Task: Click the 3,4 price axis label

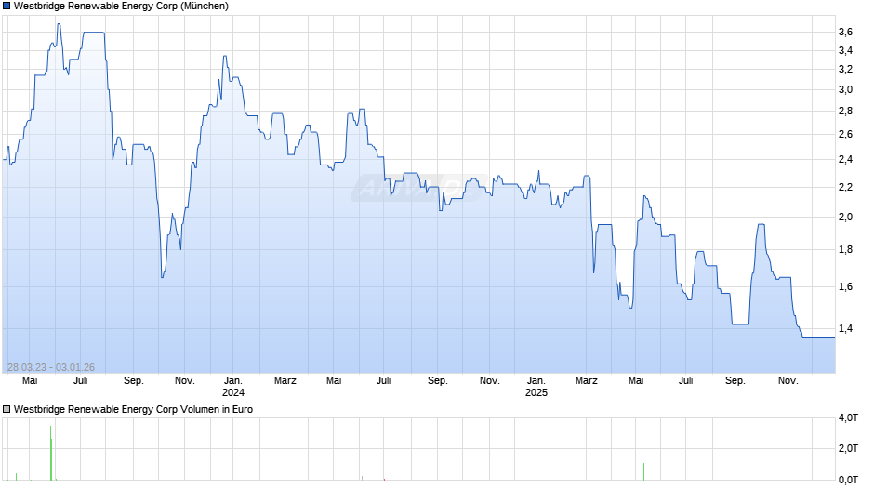Action: click(845, 51)
